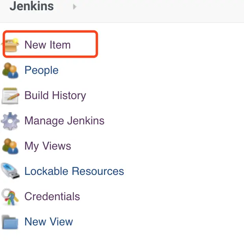Open the New Item link
244x240 pixels.
click(x=48, y=45)
